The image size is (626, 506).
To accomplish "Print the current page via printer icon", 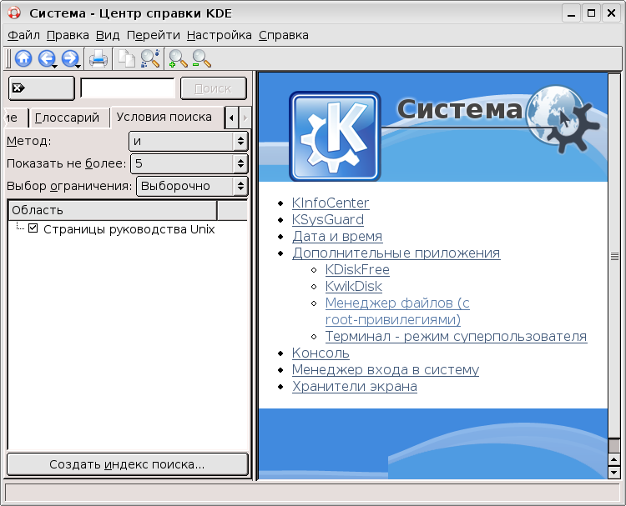I will 98,58.
